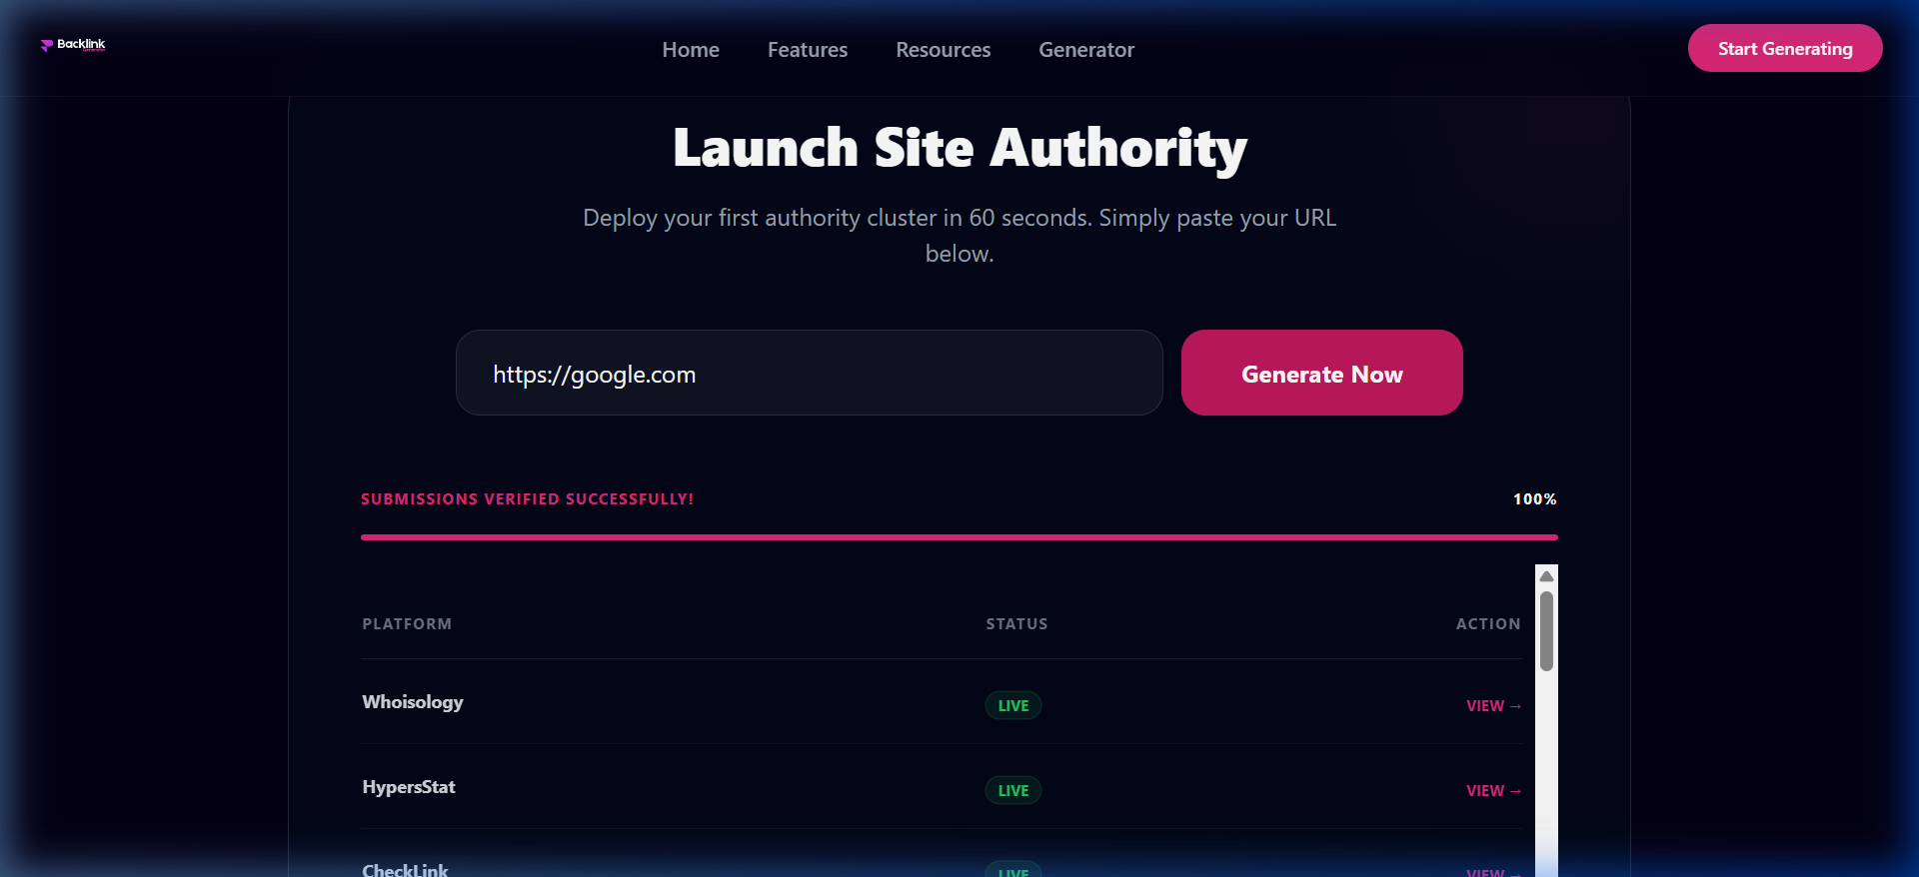
Task: Click the Generate Now button
Action: pos(1321,373)
